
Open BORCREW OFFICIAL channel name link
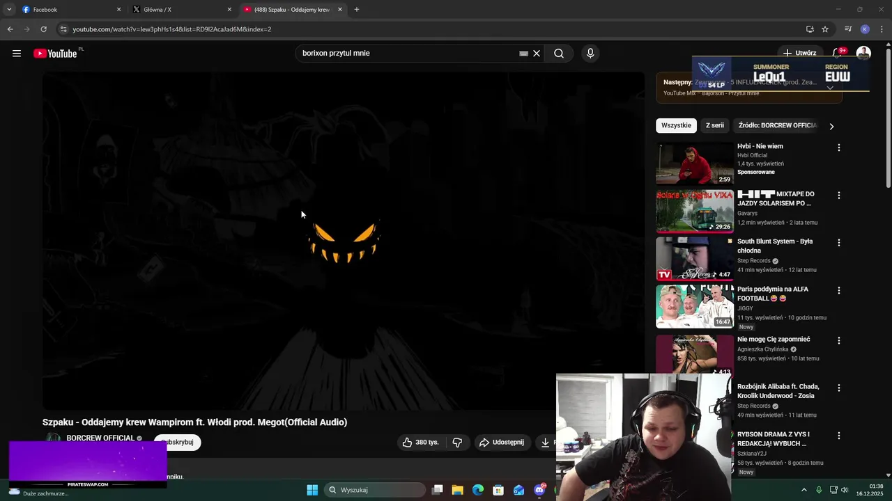pos(100,438)
